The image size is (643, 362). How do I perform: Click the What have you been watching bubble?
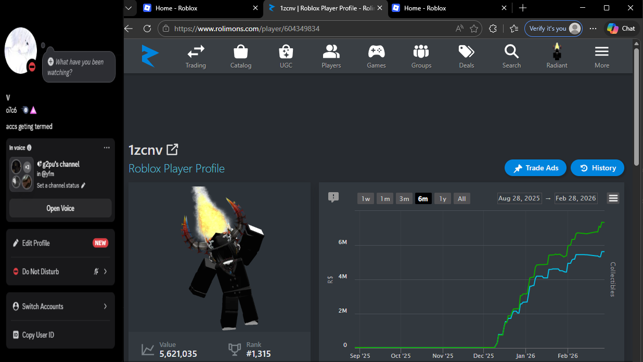click(79, 66)
